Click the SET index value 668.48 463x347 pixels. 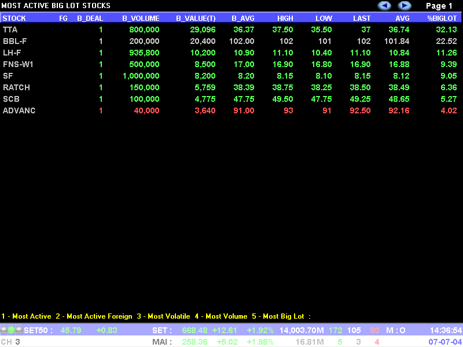[x=195, y=330]
